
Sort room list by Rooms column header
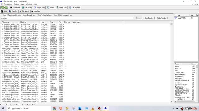[x=183, y=64]
